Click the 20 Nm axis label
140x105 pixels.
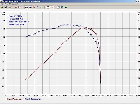(3, 86)
